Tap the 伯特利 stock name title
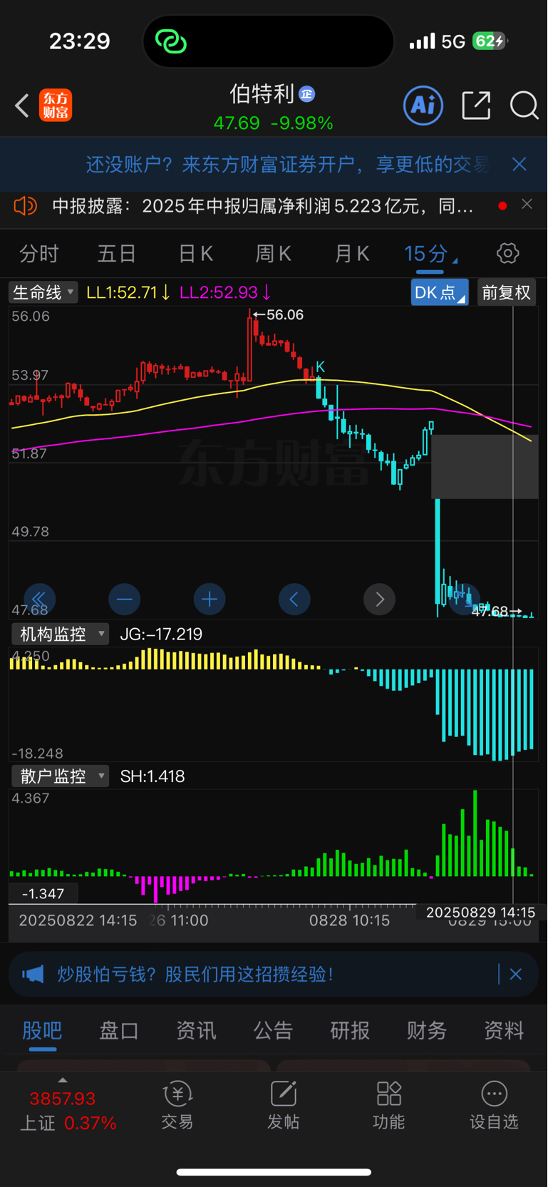 pyautogui.click(x=262, y=93)
